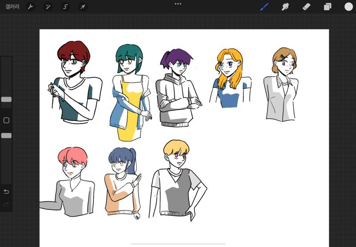
Task: Activate the Selection S-shaped tool
Action: (65, 7)
